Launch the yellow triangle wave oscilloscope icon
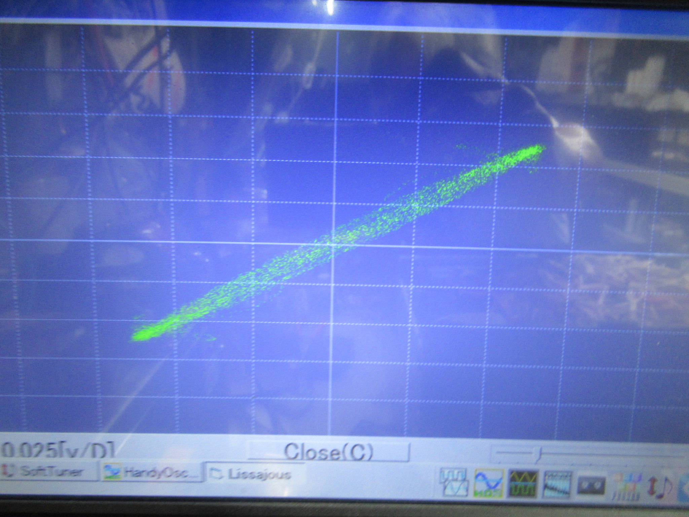The width and height of the screenshot is (689, 517). pos(523,484)
